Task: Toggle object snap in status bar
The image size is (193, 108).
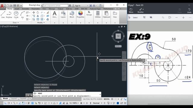Action: 23,103
